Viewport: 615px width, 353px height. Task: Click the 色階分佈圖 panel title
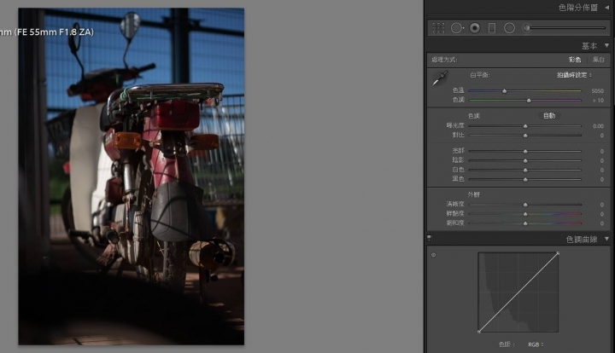pos(577,8)
